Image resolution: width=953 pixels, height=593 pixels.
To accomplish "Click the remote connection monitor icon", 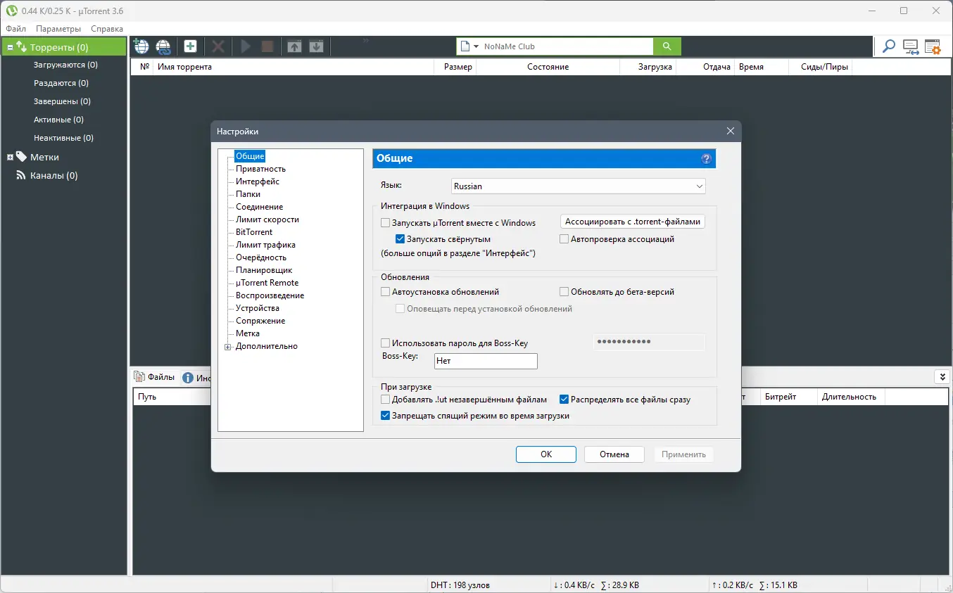I will (x=911, y=46).
